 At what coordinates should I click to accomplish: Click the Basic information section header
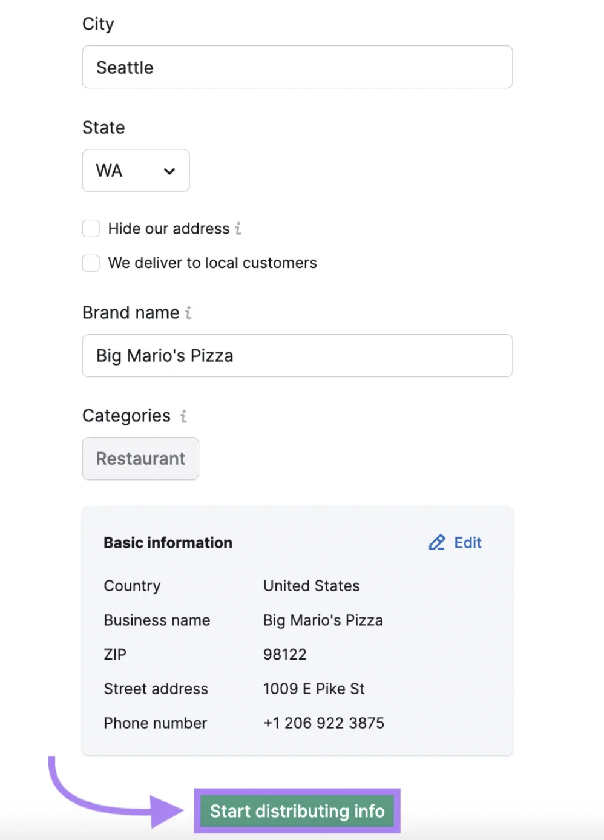coord(168,542)
